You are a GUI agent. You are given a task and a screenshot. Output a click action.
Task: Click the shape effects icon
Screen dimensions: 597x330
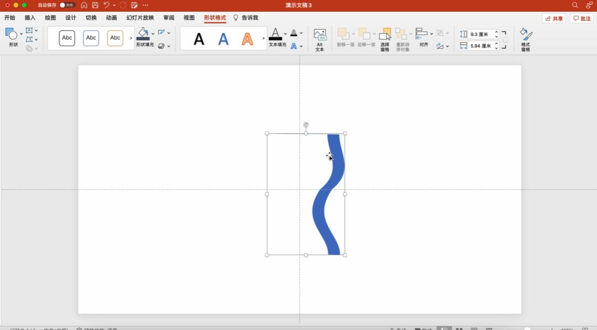(161, 46)
